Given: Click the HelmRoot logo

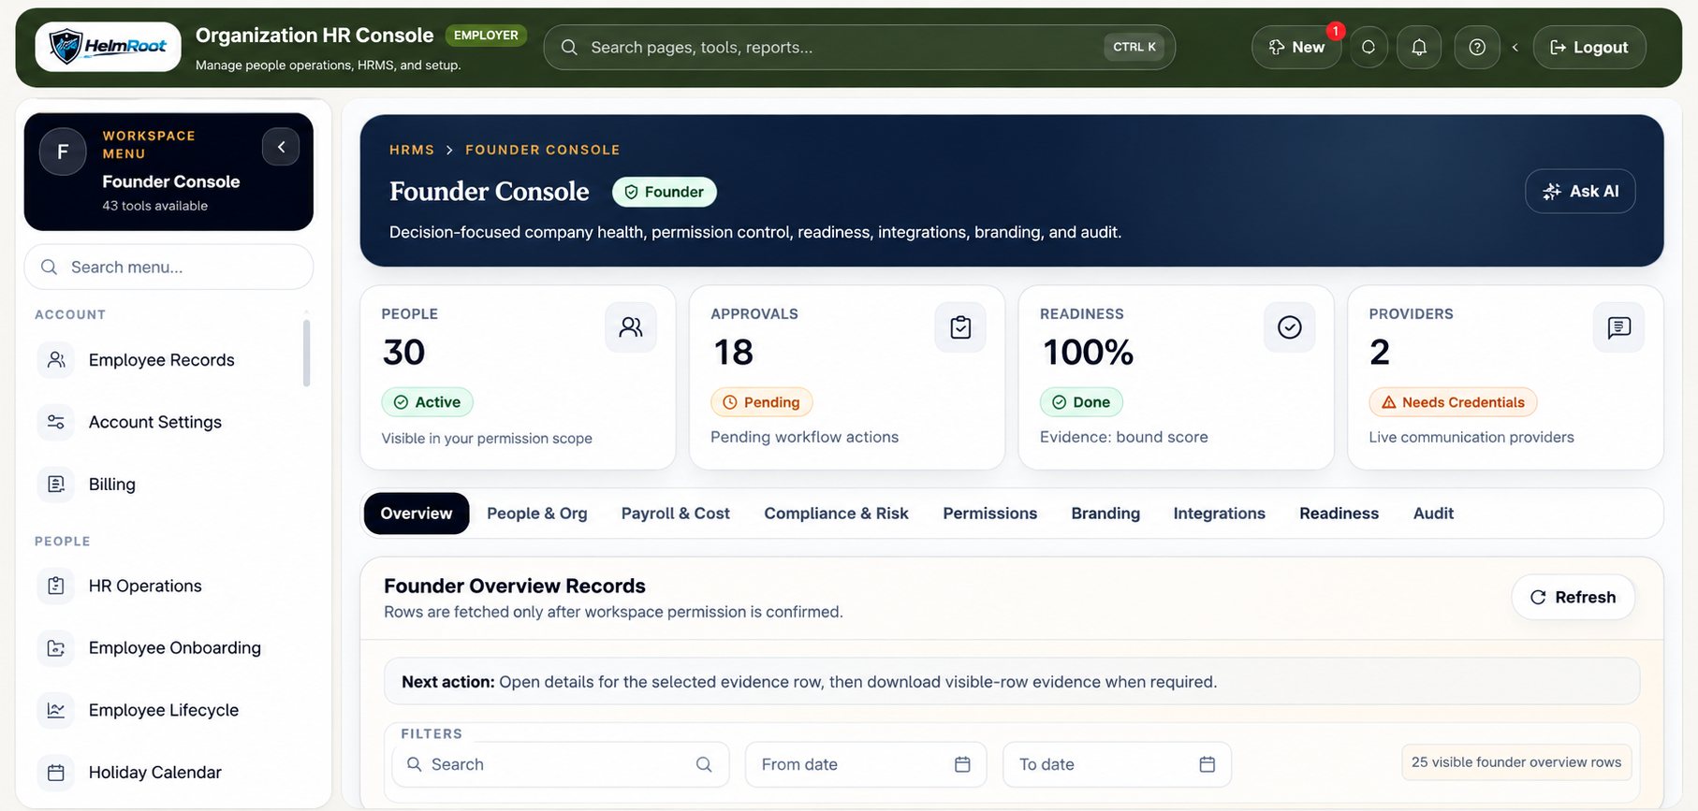Looking at the screenshot, I should coord(108,47).
